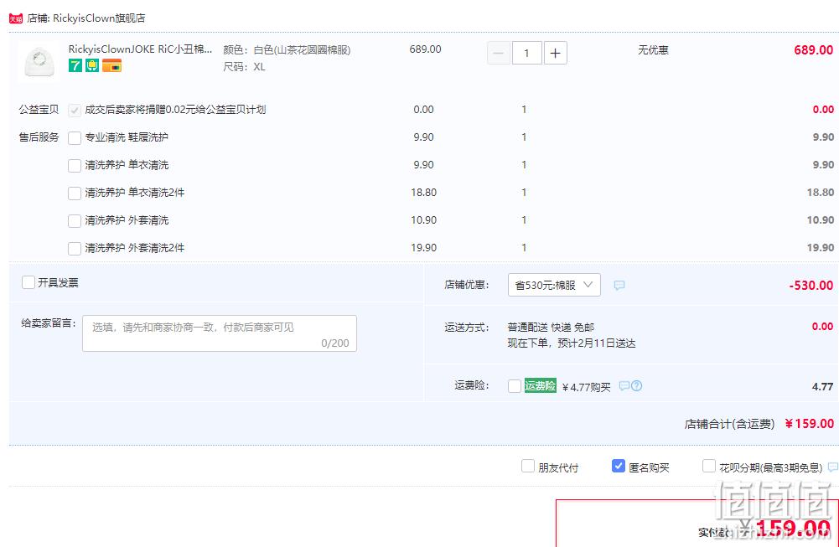The width and height of the screenshot is (839, 547).
Task: Check 清洗养护 单衣清洗2件 option
Action: [x=75, y=193]
